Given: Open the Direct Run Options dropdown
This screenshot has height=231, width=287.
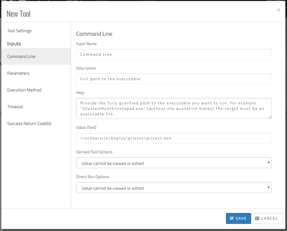Looking at the screenshot, I should coord(174,188).
